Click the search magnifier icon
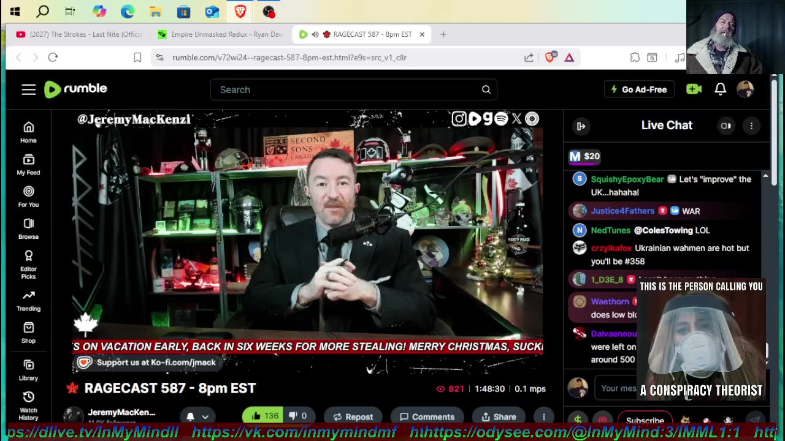The image size is (785, 441). (x=486, y=89)
